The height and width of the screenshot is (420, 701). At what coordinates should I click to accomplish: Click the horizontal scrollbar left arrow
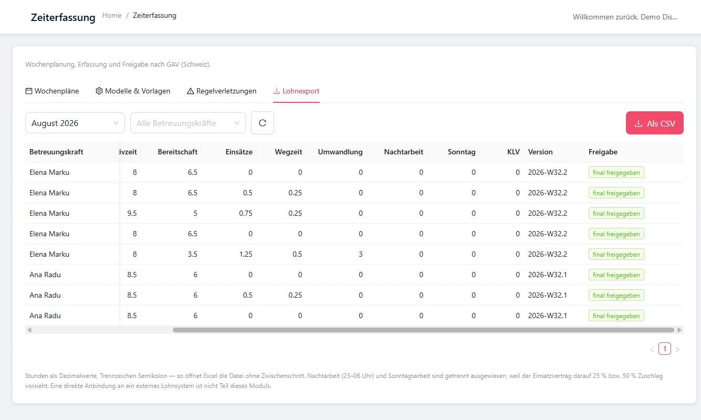(x=29, y=330)
